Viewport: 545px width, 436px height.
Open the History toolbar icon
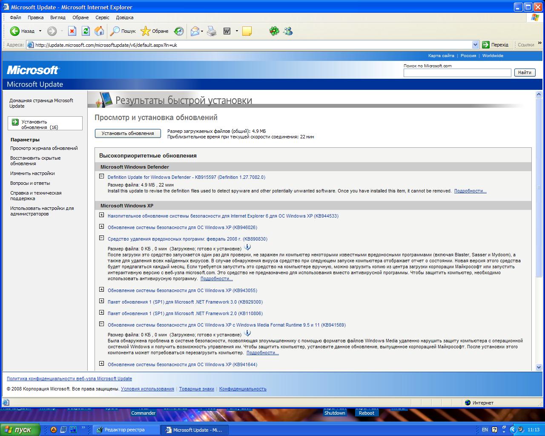179,31
